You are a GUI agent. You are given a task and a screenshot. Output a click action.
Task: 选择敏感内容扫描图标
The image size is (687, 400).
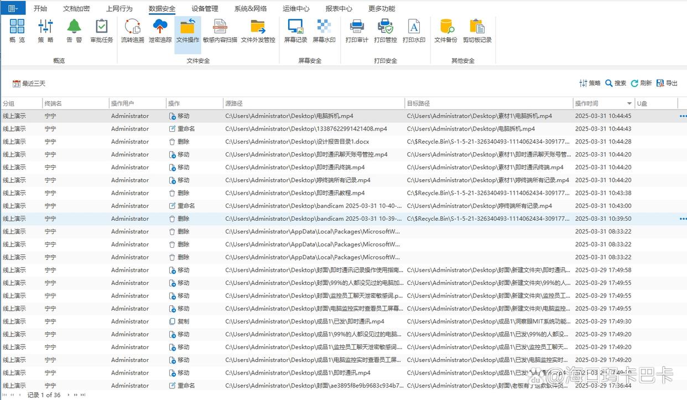[x=219, y=30]
